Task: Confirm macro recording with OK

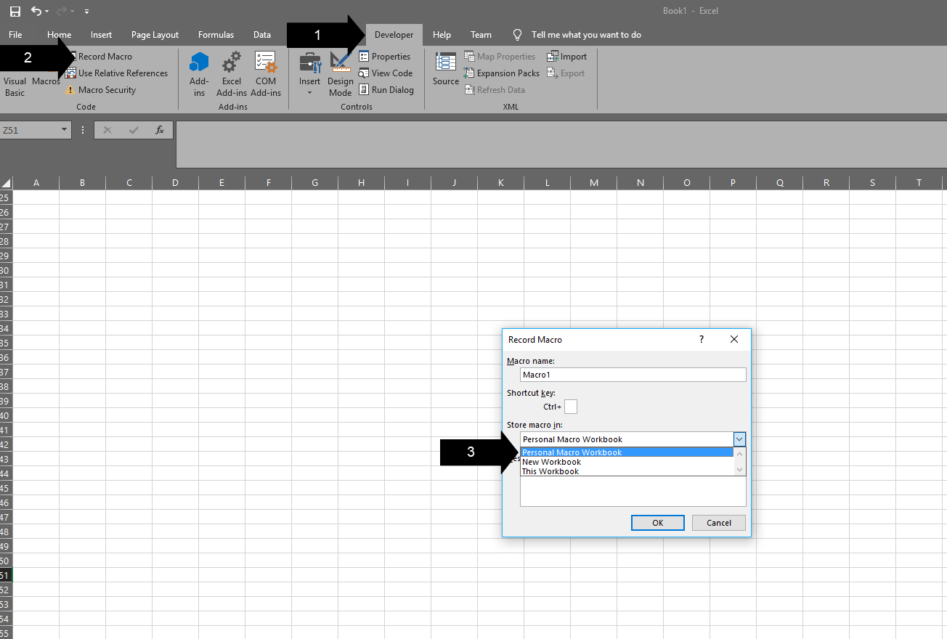Action: (657, 522)
